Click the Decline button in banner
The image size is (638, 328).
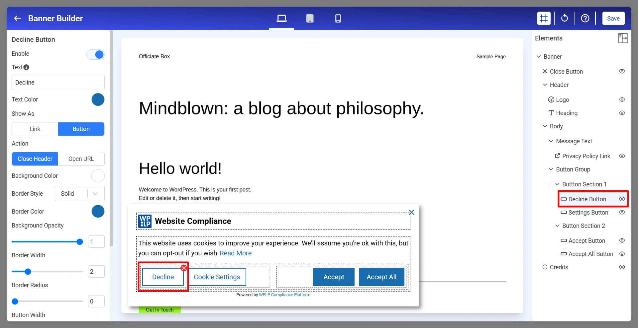point(163,277)
